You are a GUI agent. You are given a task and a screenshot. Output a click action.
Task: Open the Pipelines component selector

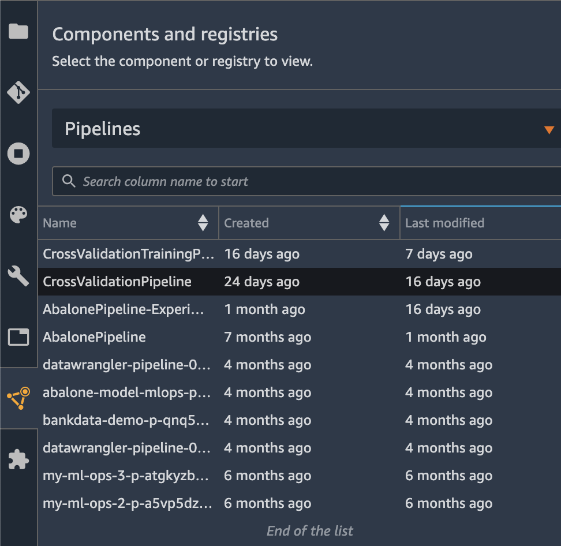(306, 128)
